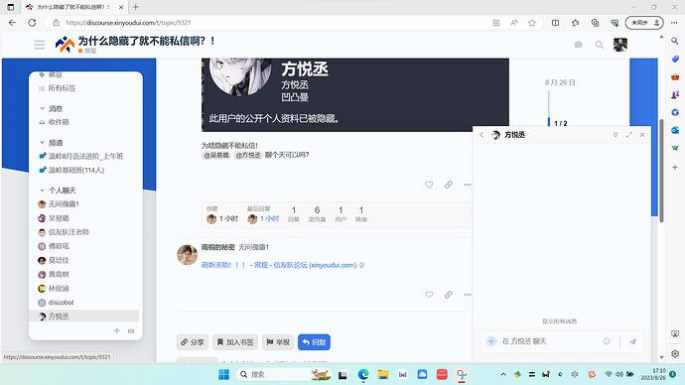
Task: Open Windows Start menu
Action: point(223,374)
